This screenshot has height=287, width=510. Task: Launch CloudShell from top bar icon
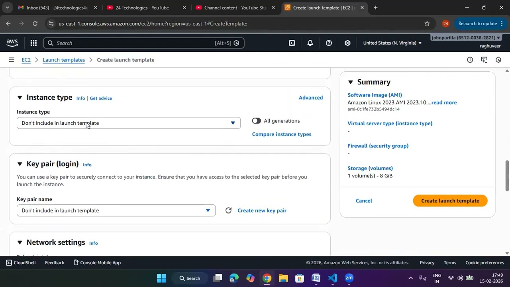point(292,43)
